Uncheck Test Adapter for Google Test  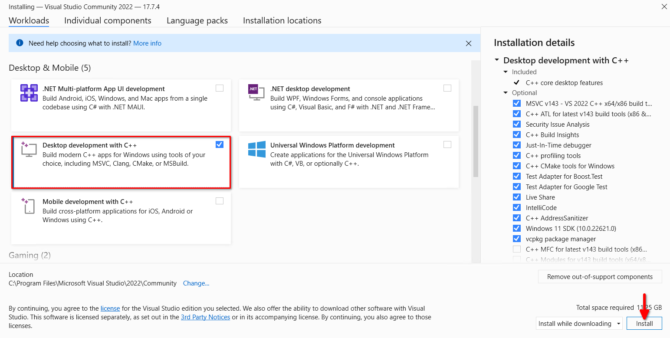[x=516, y=187]
